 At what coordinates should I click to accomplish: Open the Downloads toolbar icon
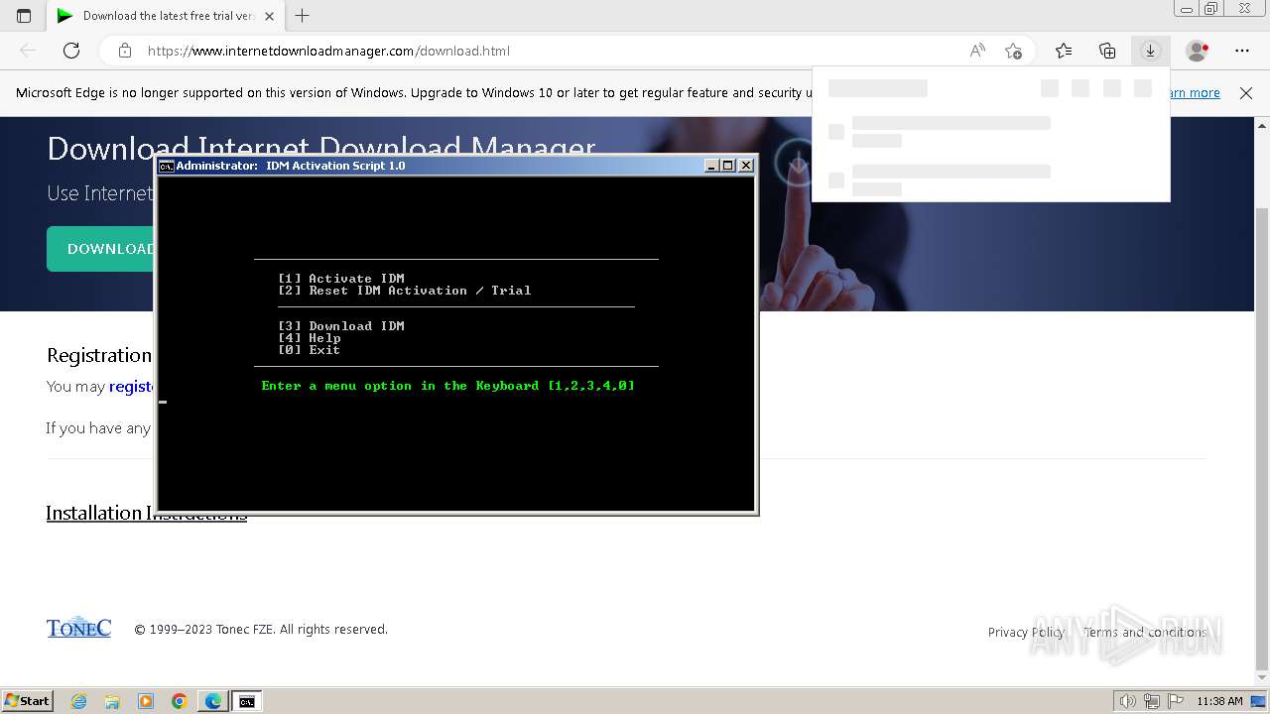tap(1150, 51)
